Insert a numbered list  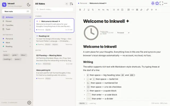point(118,10)
